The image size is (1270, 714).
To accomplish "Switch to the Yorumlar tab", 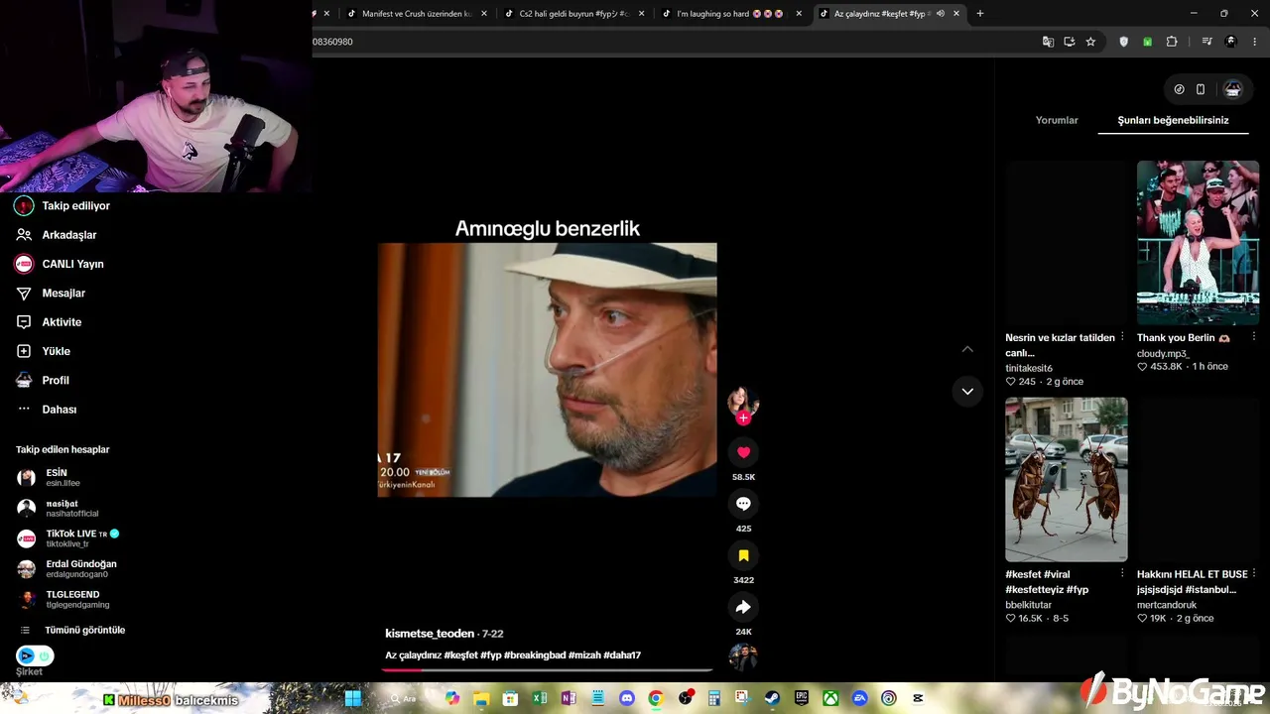I will coord(1057,120).
